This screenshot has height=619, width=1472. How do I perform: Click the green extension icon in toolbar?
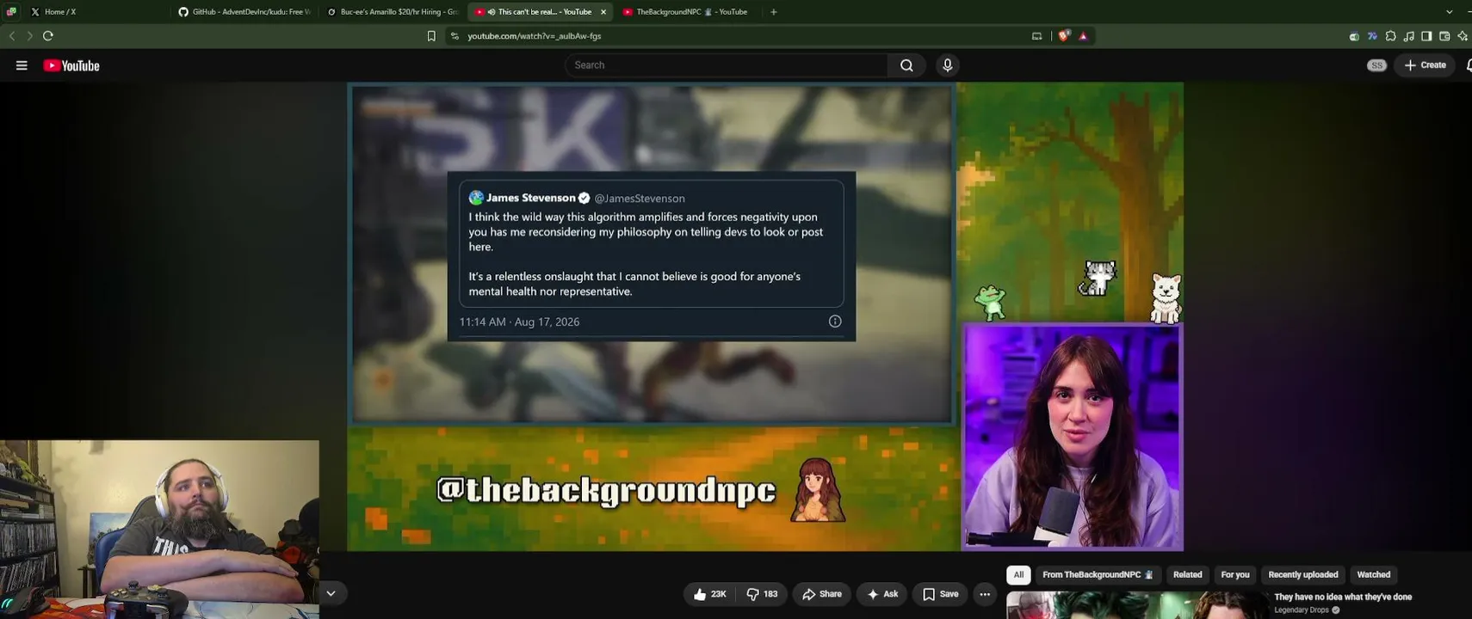point(1354,36)
